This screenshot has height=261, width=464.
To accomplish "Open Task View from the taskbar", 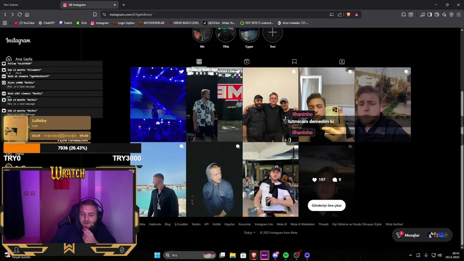I will pos(222,255).
